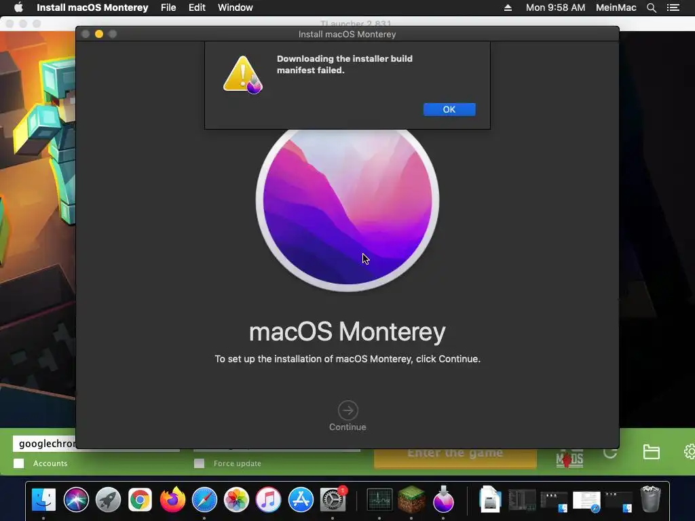695x521 pixels.
Task: Toggle the Accounts checkbox in TLauncher
Action: pyautogui.click(x=18, y=463)
